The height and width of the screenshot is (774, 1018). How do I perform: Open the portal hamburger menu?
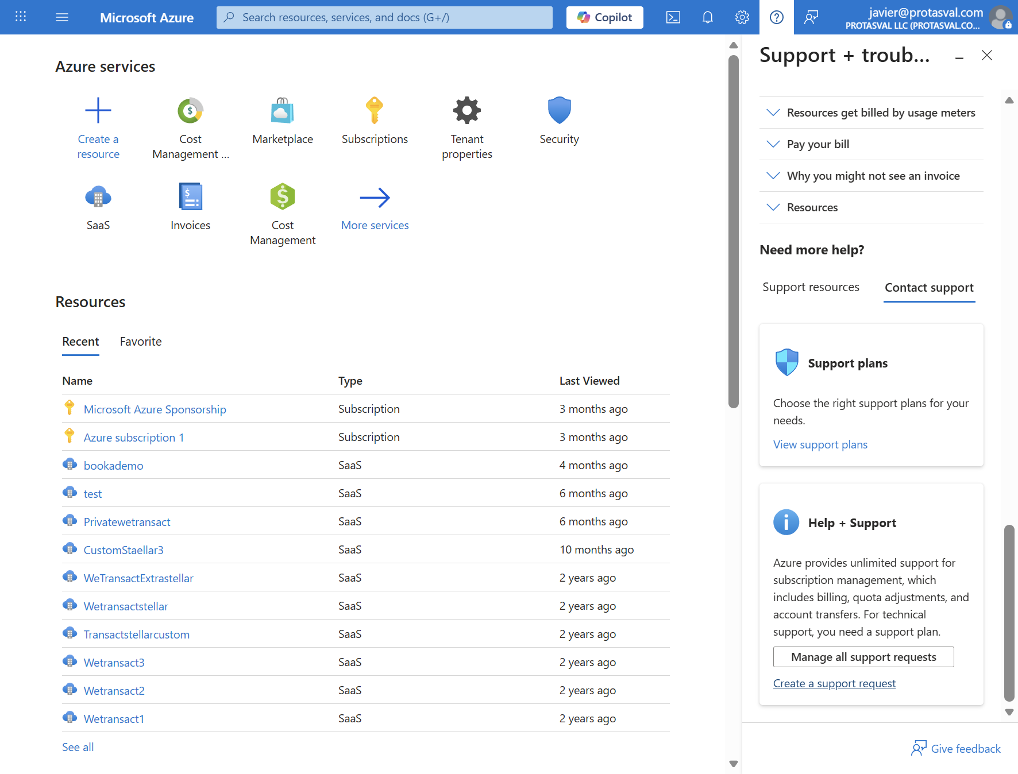[62, 17]
